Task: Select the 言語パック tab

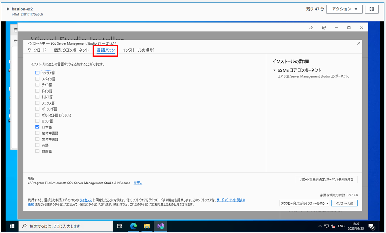Action: (106, 50)
